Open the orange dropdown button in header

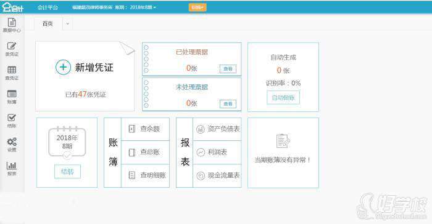197,7
